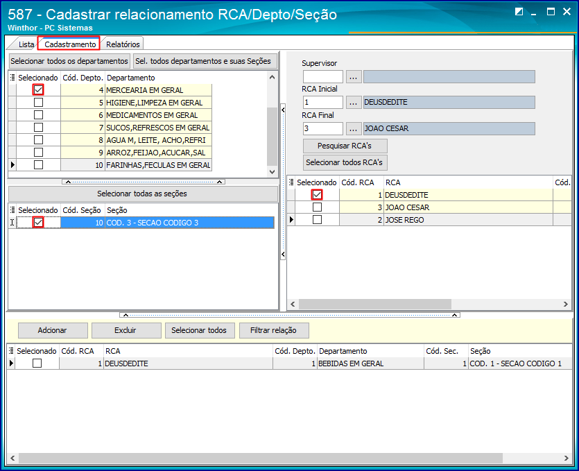Collapse department panel using left splitter caret

click(68, 182)
